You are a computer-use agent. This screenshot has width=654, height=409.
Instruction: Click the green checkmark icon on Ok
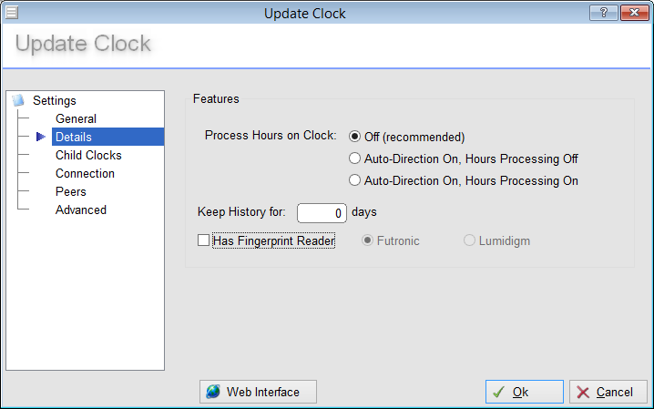click(x=498, y=393)
